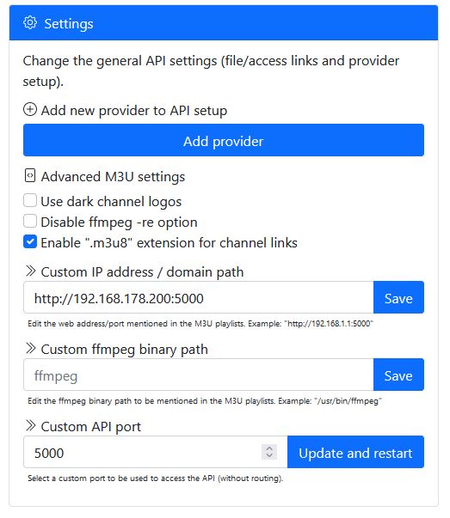The image size is (450, 518).
Task: Click Update and restart button
Action: coord(355,452)
